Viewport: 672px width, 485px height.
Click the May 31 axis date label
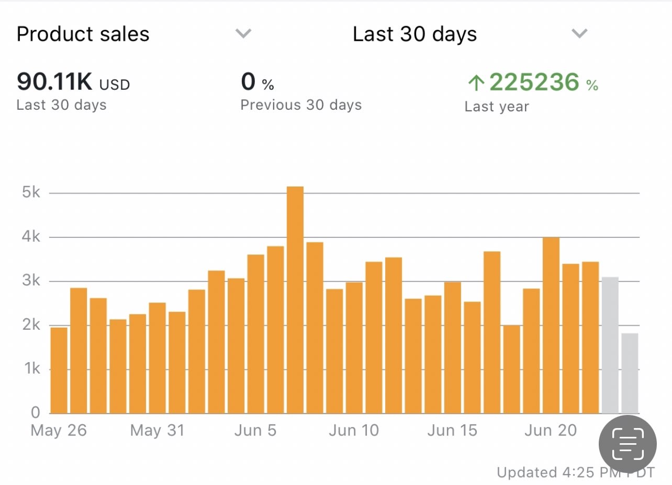[157, 431]
